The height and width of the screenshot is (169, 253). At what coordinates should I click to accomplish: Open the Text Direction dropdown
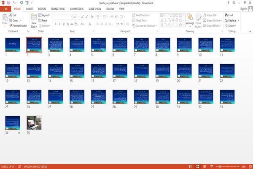[142, 15]
